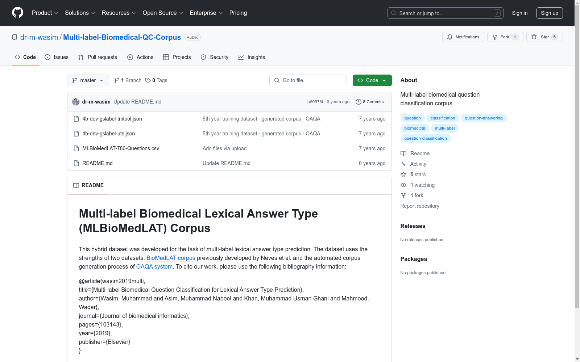Screen dimensions: 580x362
Task: Click the Report repository link
Action: (420, 206)
